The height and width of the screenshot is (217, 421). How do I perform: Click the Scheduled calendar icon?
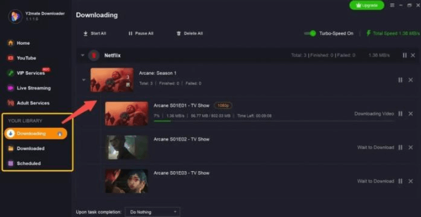[x=11, y=164]
